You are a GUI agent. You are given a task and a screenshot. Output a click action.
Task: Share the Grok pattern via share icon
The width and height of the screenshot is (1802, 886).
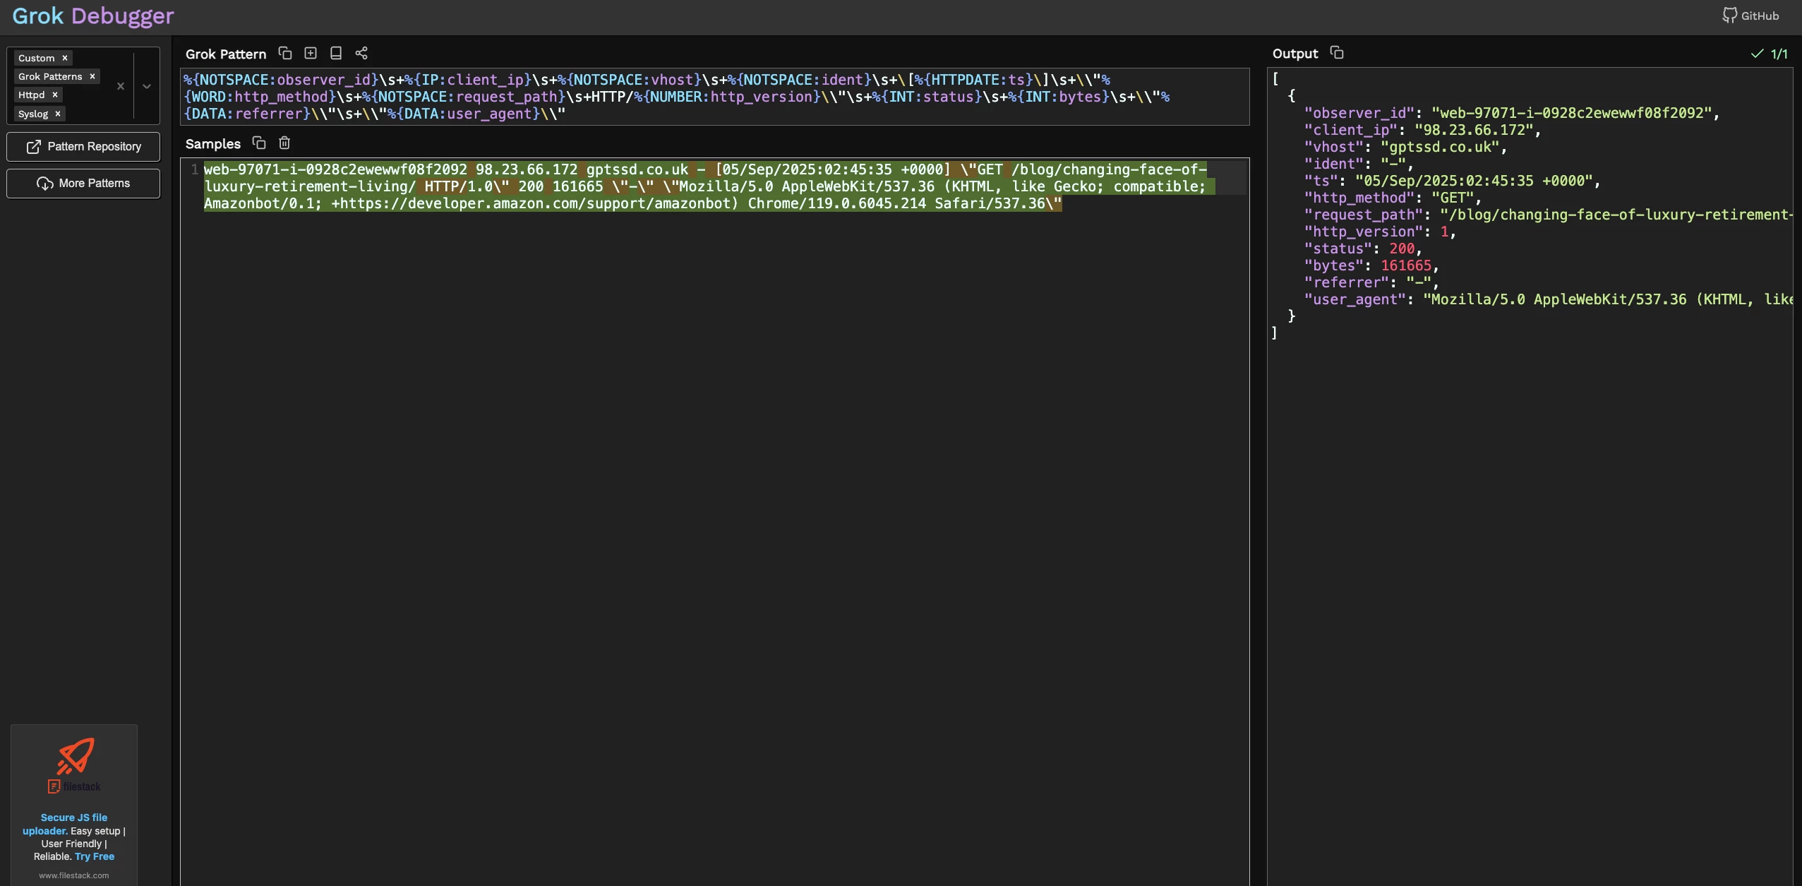361,53
